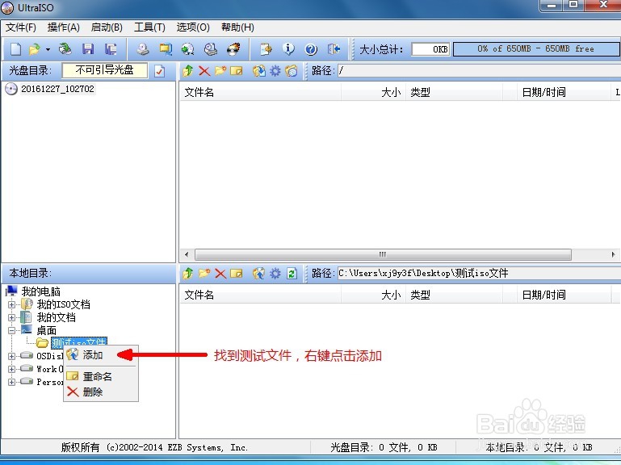Create a new ISO with the New icon
621x465 pixels.
click(15, 49)
